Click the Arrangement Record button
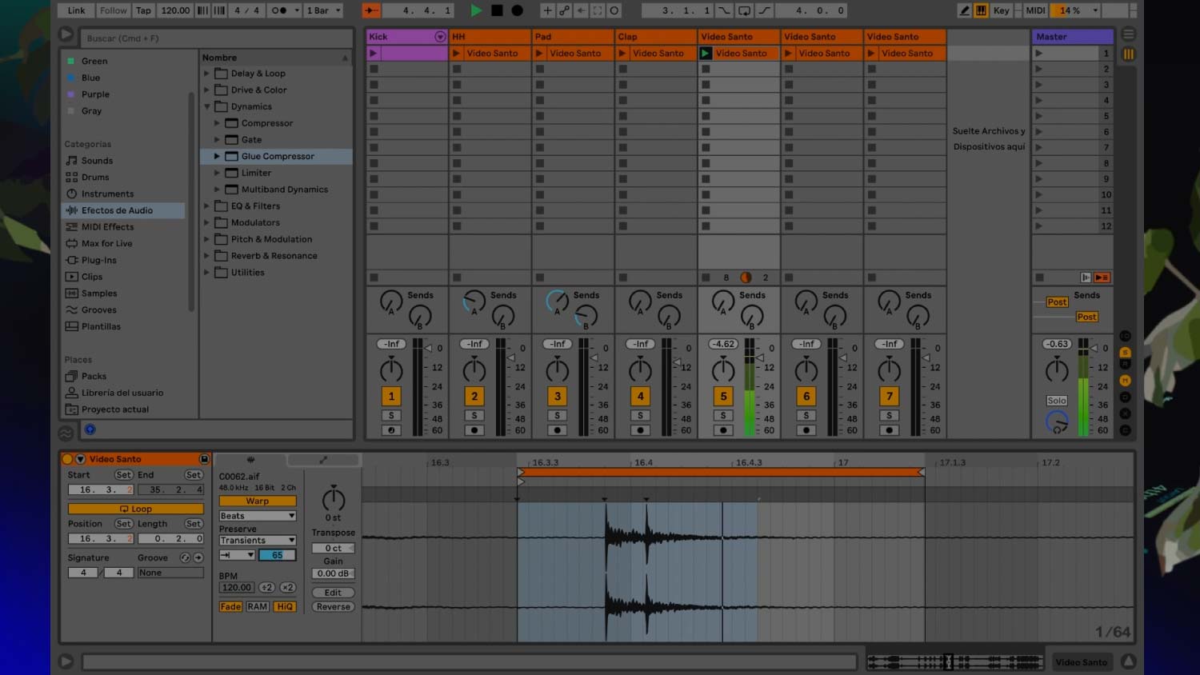The width and height of the screenshot is (1200, 675). coord(518,10)
